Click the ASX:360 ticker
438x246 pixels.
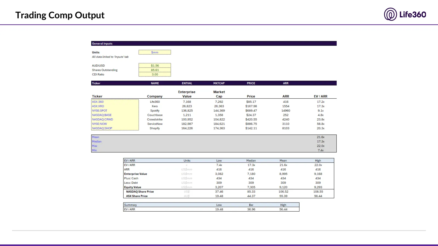(98, 102)
